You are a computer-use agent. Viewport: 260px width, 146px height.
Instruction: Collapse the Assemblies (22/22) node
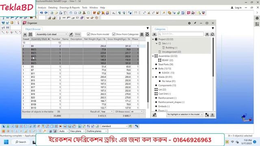tap(153, 56)
